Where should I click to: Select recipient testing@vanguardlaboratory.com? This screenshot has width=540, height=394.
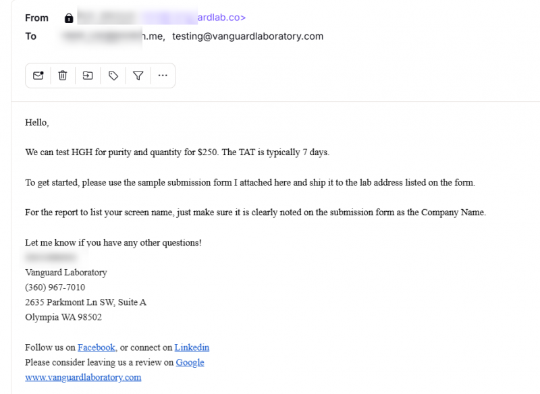point(248,36)
